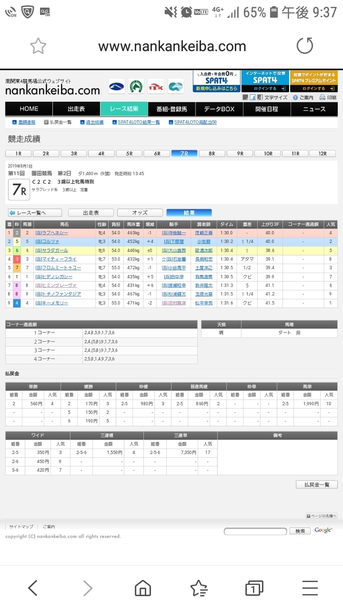Viewport: 343px width, 611px height.
Task: Select race 7R tab
Action: point(184,153)
